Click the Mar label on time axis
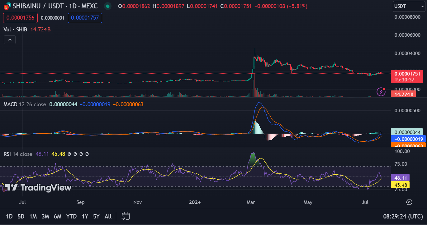This screenshot has height=225, width=427. (x=251, y=202)
